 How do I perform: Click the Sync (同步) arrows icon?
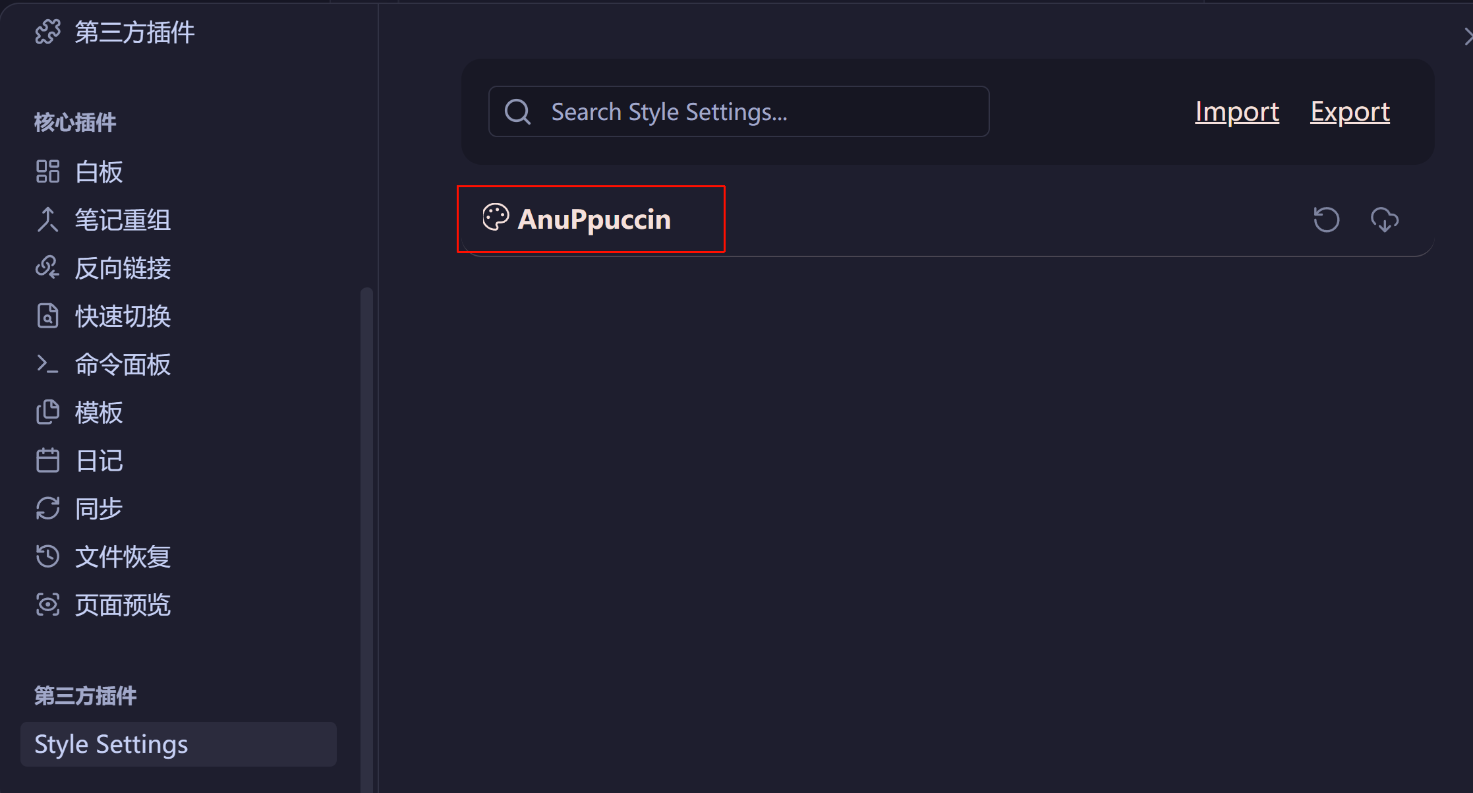tap(47, 508)
